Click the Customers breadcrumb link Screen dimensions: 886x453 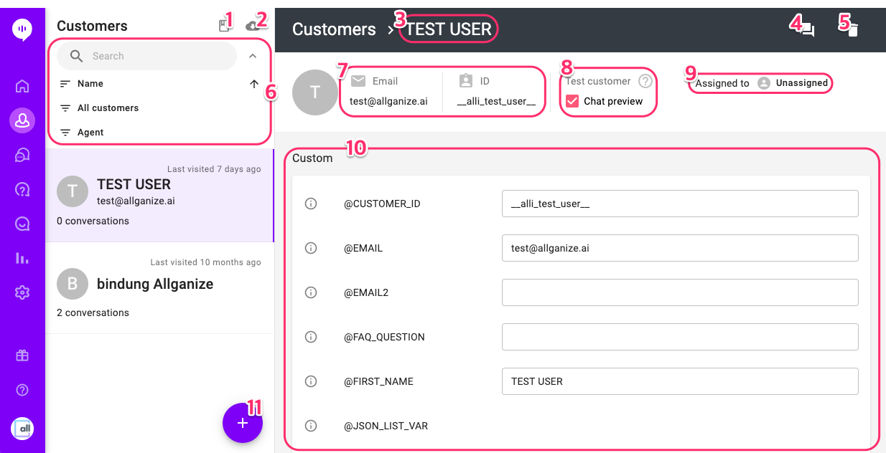point(334,29)
